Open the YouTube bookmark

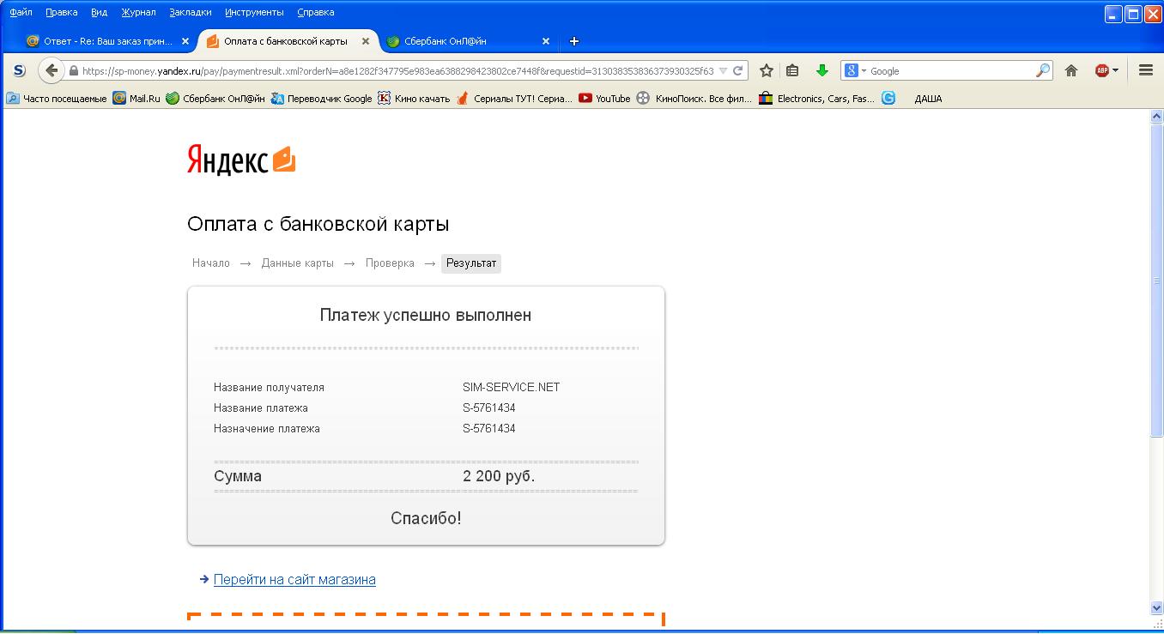pos(604,99)
